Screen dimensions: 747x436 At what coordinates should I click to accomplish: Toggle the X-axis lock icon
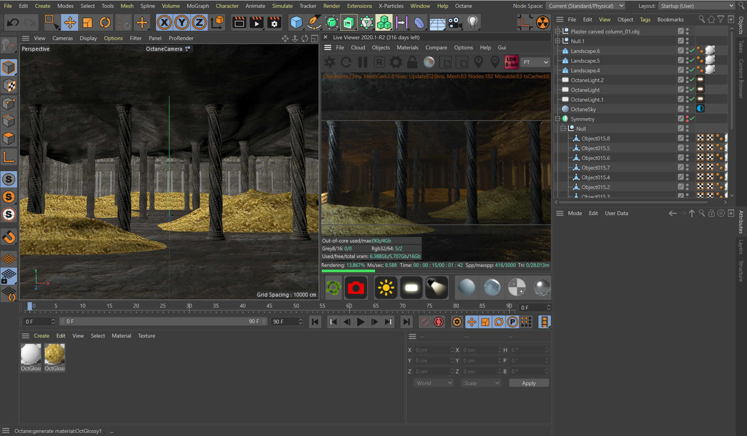click(164, 23)
